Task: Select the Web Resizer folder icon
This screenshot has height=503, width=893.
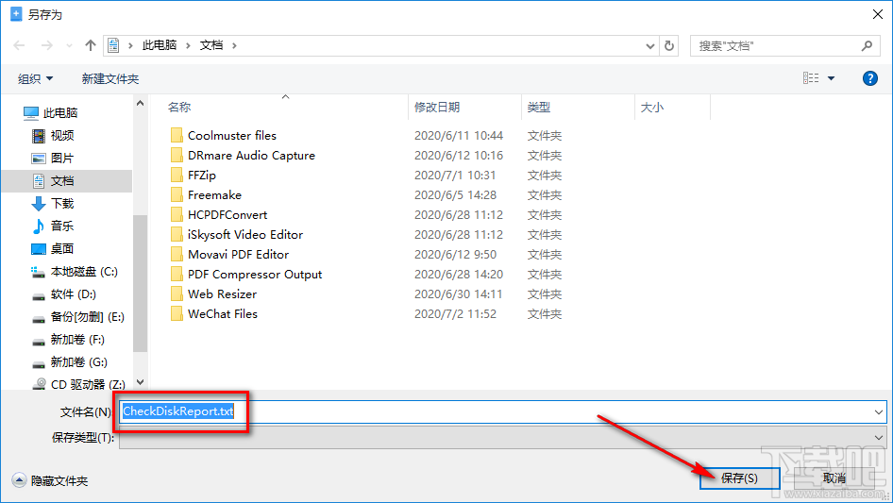Action: click(x=177, y=293)
